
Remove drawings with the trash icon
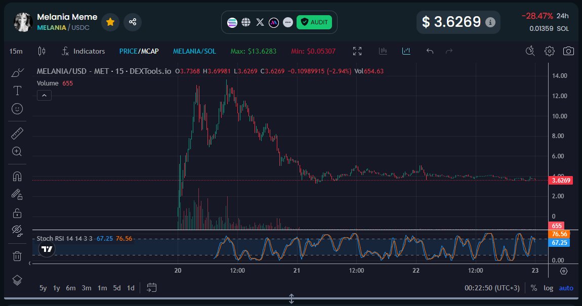17,256
